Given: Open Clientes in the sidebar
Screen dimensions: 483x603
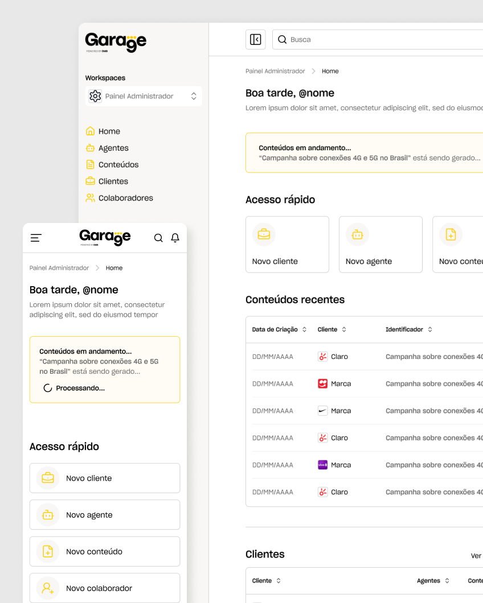Looking at the screenshot, I should (107, 181).
